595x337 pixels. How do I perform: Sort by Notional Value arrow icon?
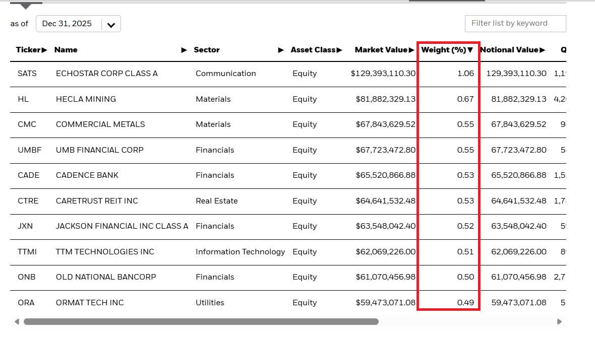pyautogui.click(x=543, y=50)
